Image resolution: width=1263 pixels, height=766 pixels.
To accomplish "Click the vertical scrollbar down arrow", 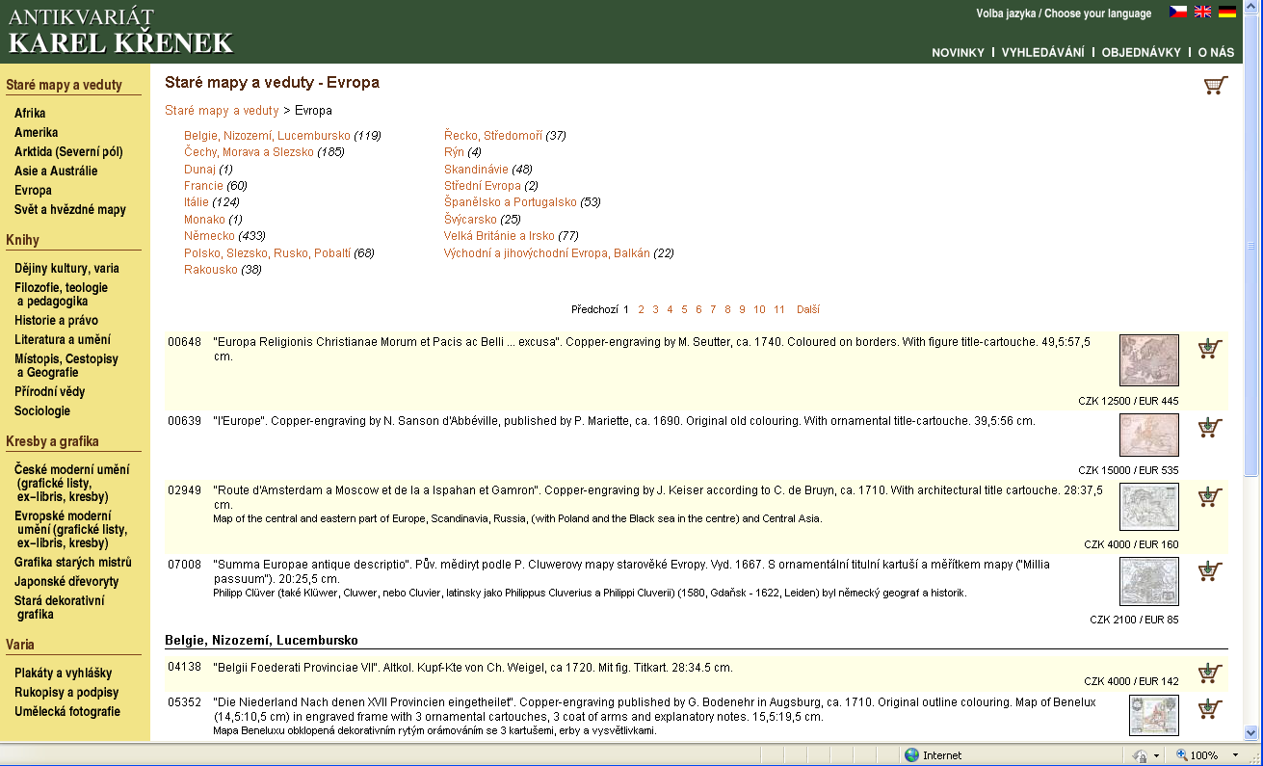I will 1251,732.
